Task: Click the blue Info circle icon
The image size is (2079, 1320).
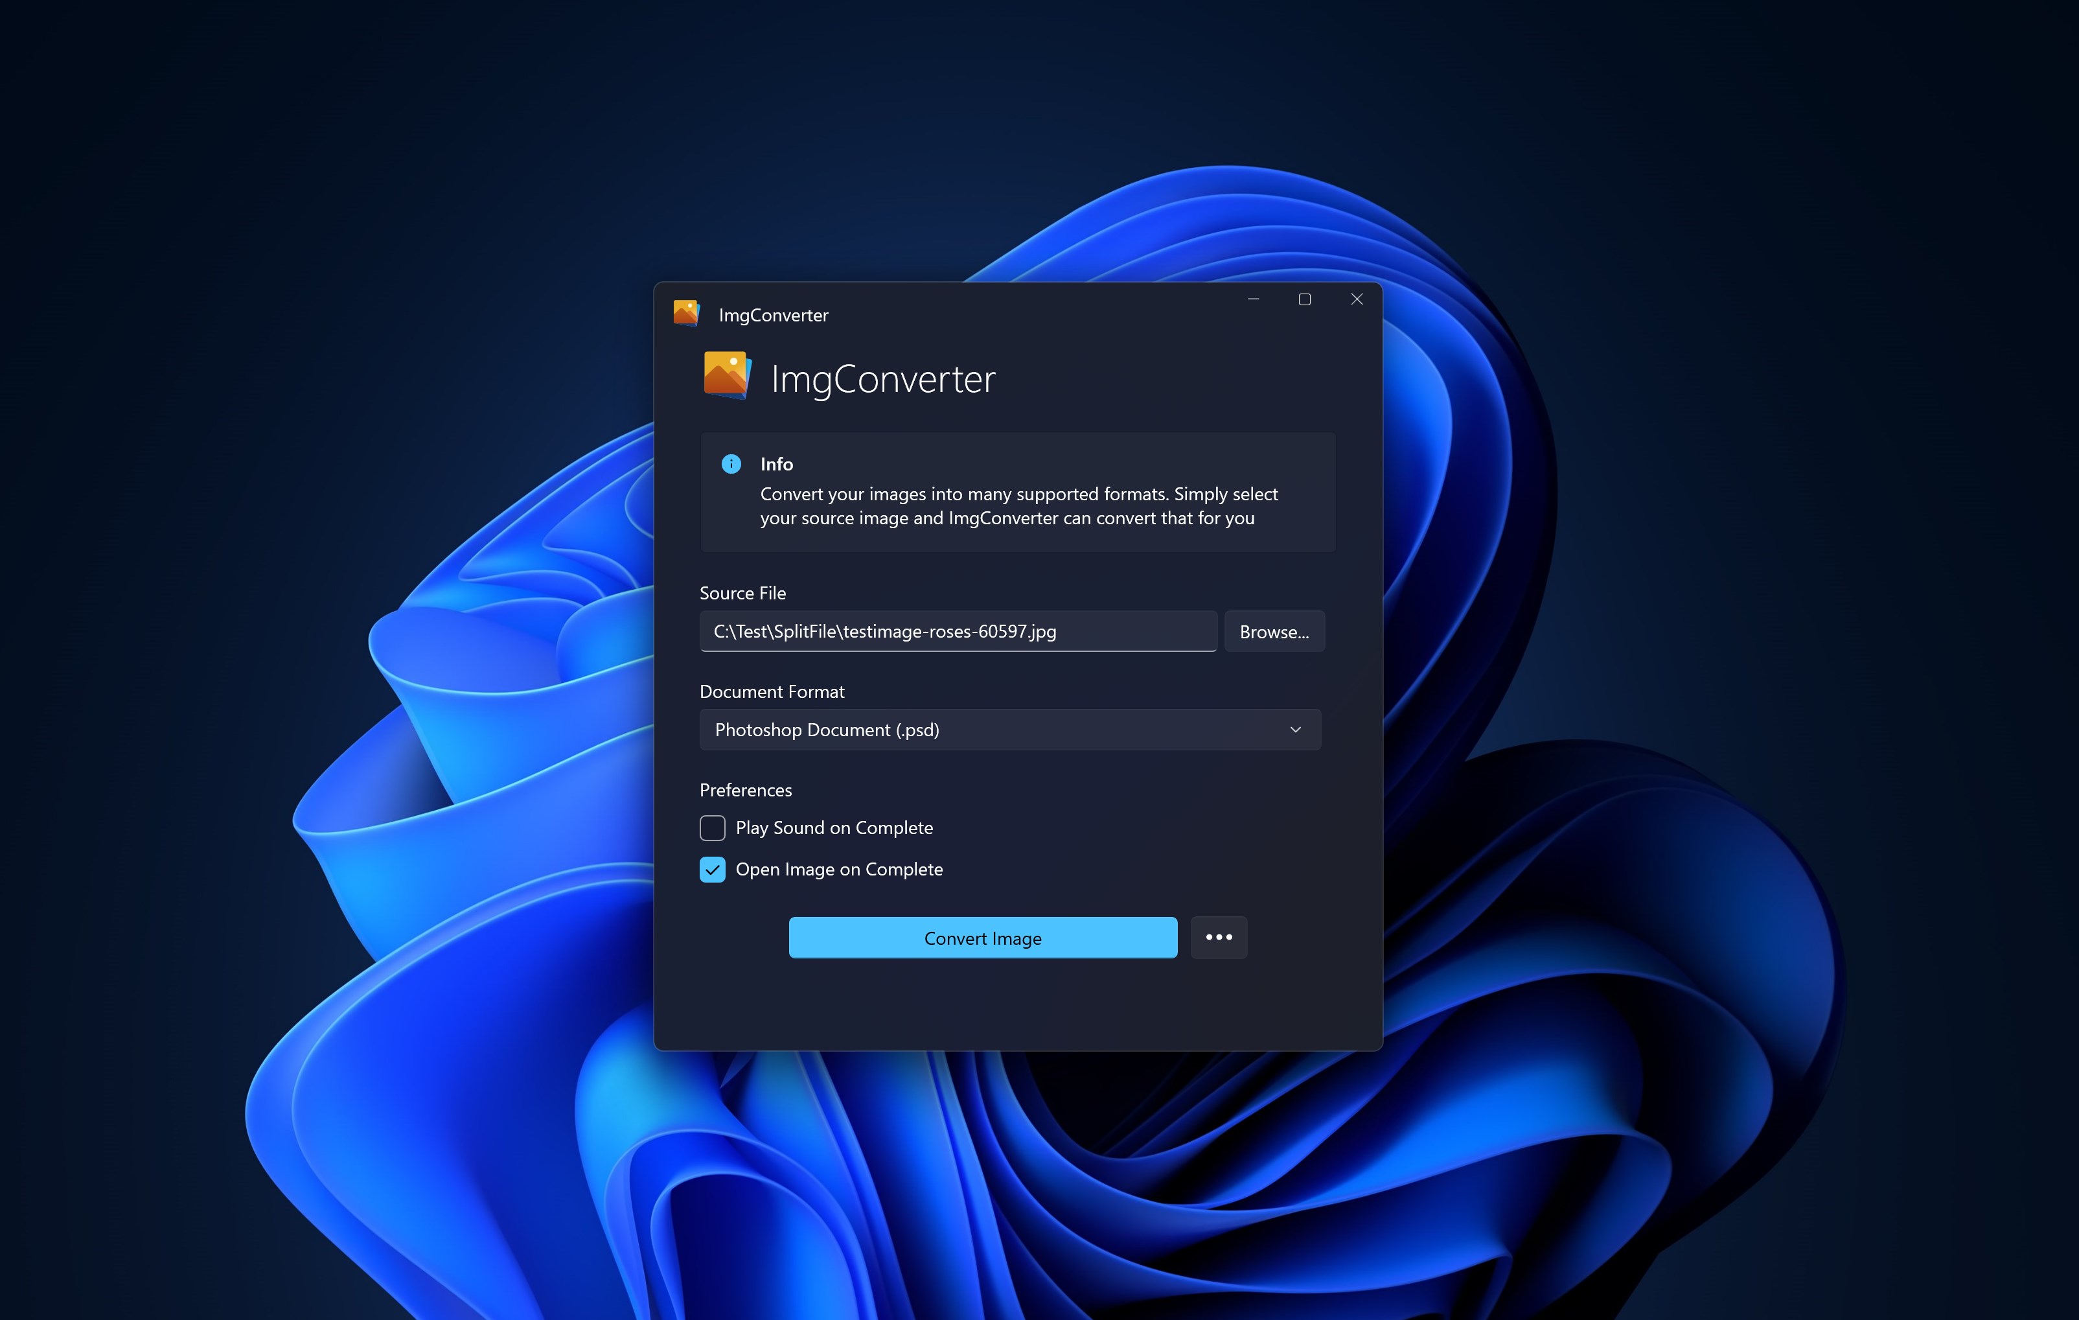Action: (731, 465)
